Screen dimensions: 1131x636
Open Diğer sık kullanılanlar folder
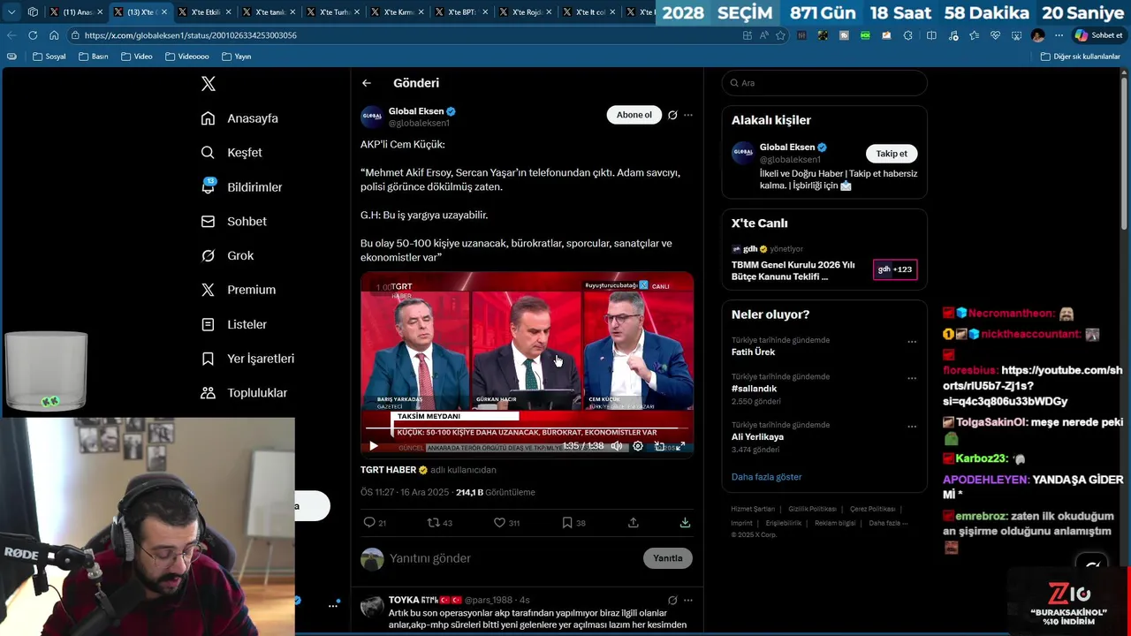pos(1081,57)
